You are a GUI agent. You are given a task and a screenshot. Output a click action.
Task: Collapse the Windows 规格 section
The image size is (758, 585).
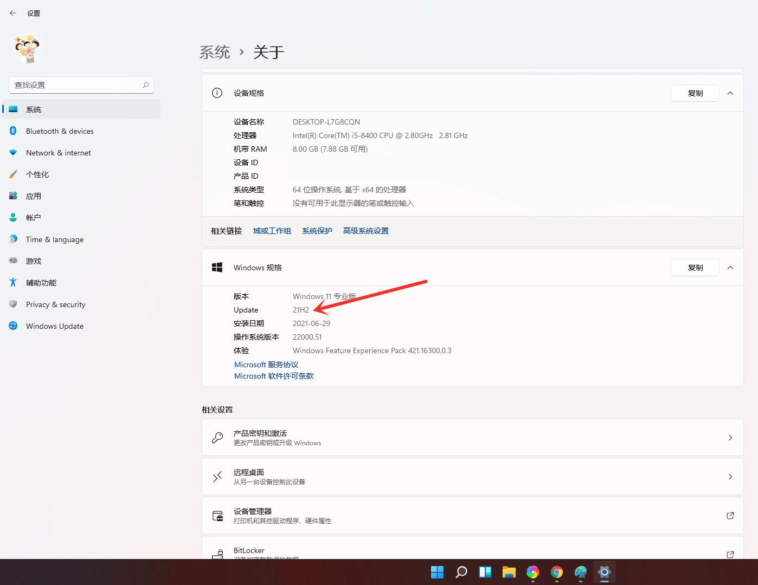730,267
